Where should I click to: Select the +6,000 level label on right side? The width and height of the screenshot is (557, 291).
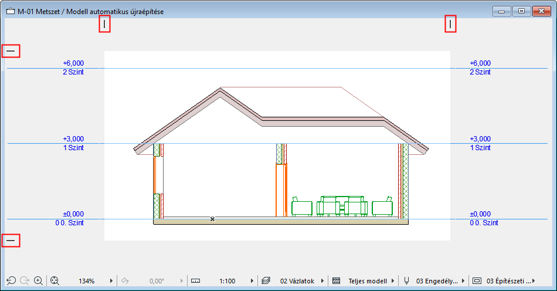click(480, 63)
